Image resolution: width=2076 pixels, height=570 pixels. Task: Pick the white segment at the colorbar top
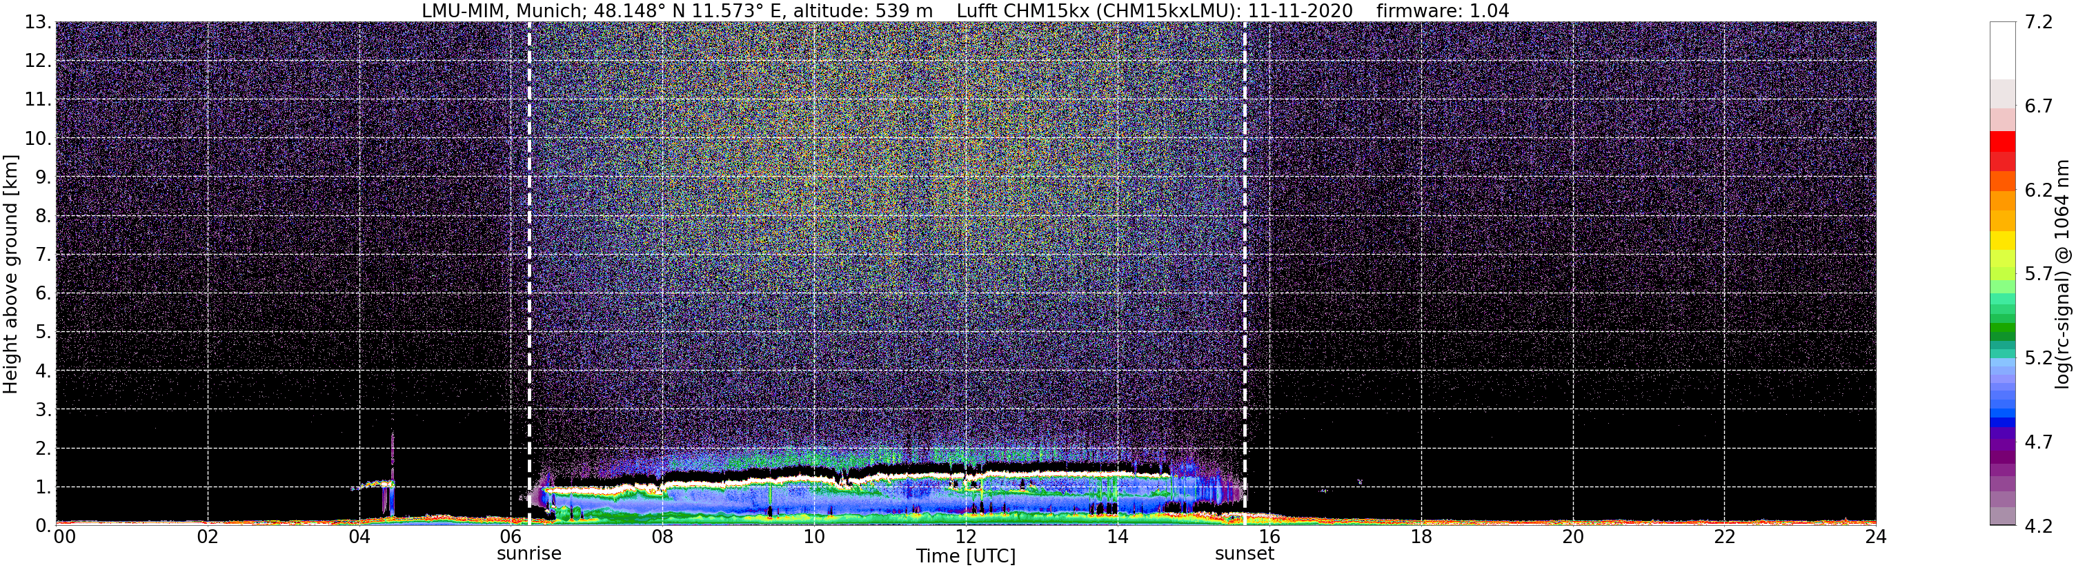tap(2003, 50)
